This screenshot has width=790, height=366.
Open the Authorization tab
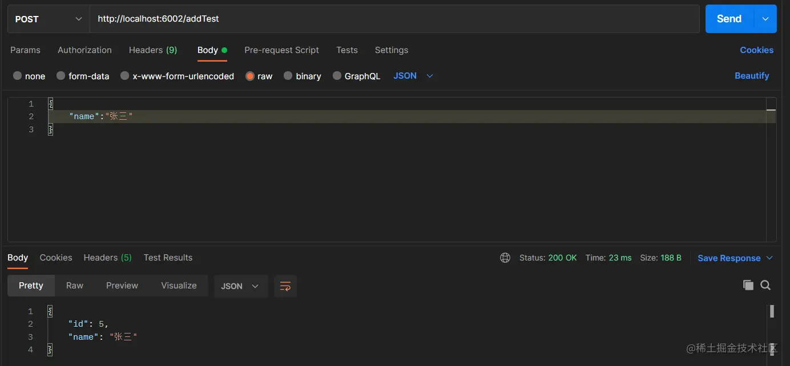84,50
